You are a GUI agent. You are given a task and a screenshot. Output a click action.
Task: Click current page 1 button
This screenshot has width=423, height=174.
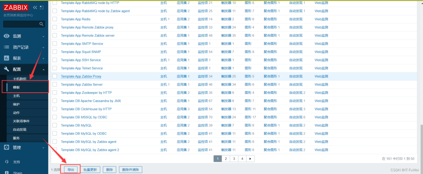(x=218, y=159)
